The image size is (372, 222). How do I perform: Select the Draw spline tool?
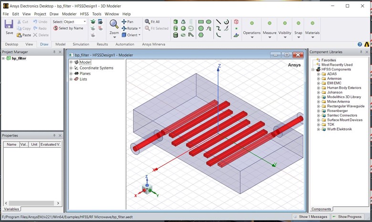[218, 29]
